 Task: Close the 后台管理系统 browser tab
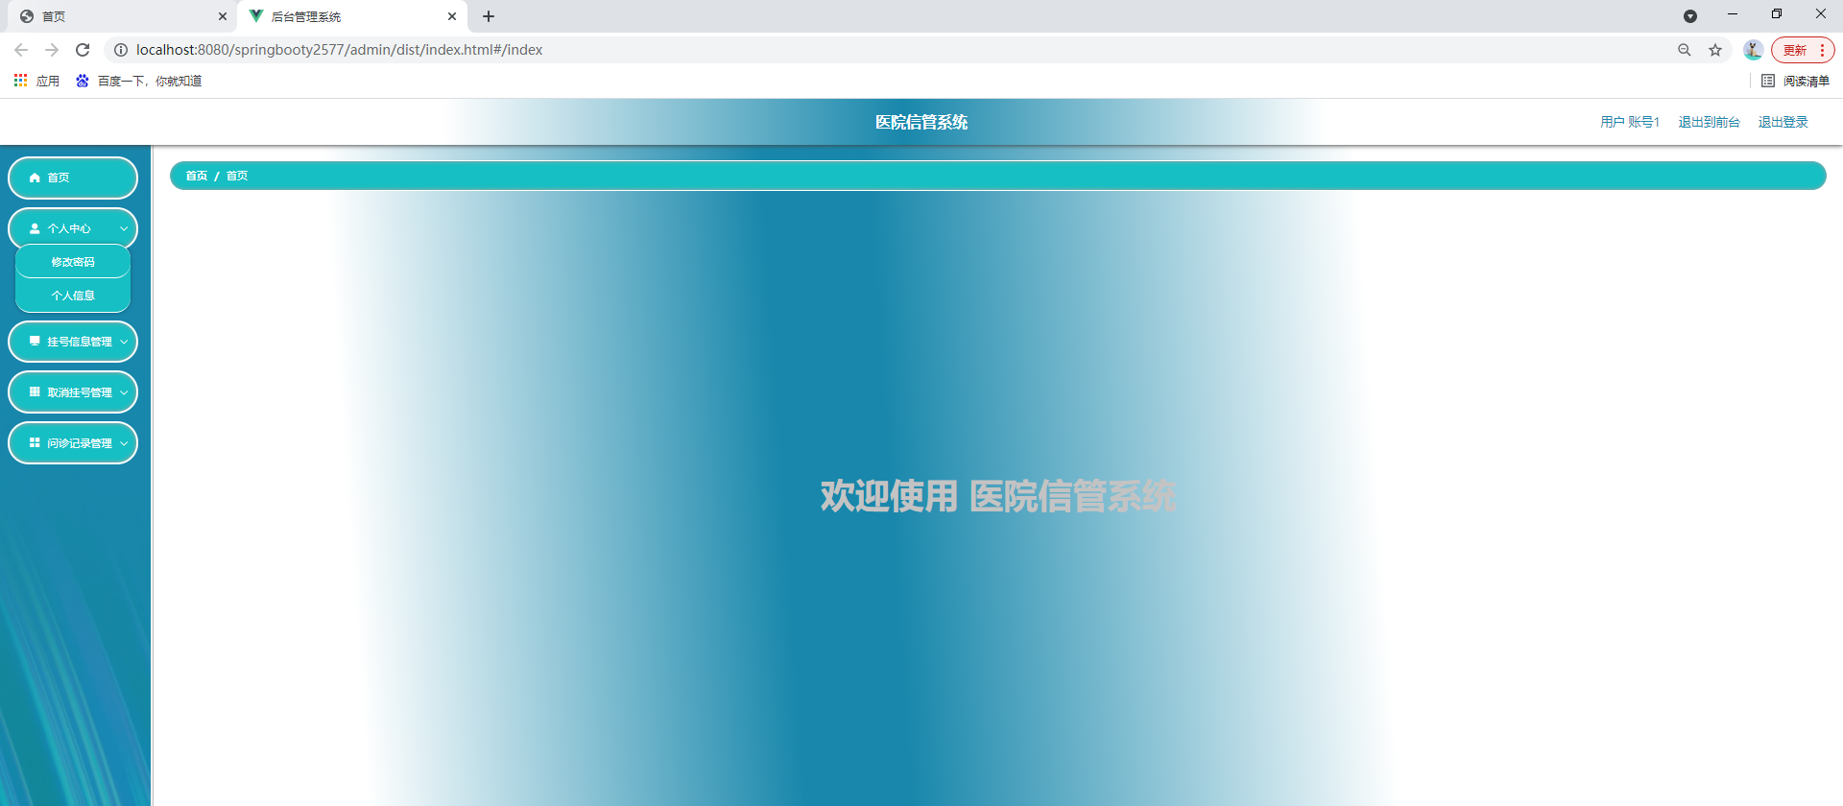(x=452, y=16)
